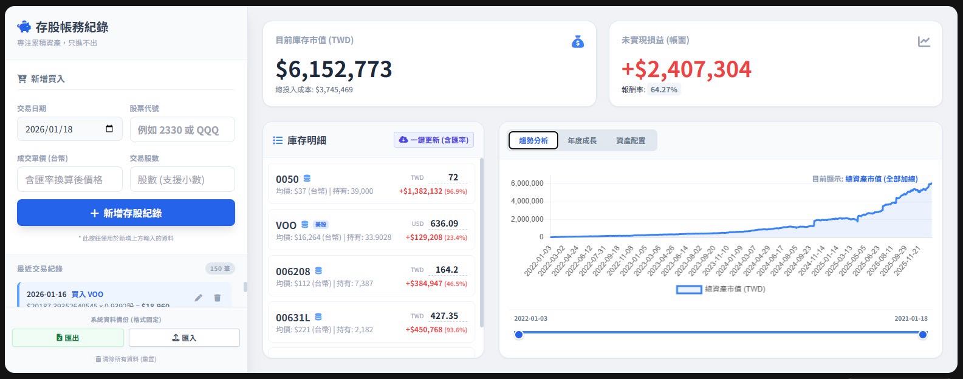
Task: Click the left handle of the date range slider
Action: pyautogui.click(x=518, y=335)
